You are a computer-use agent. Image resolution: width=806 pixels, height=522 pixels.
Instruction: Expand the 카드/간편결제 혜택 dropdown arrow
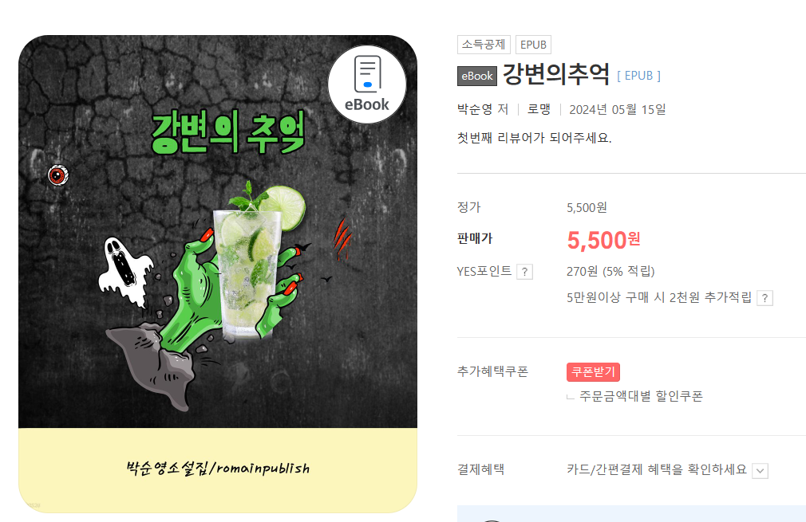tap(760, 471)
